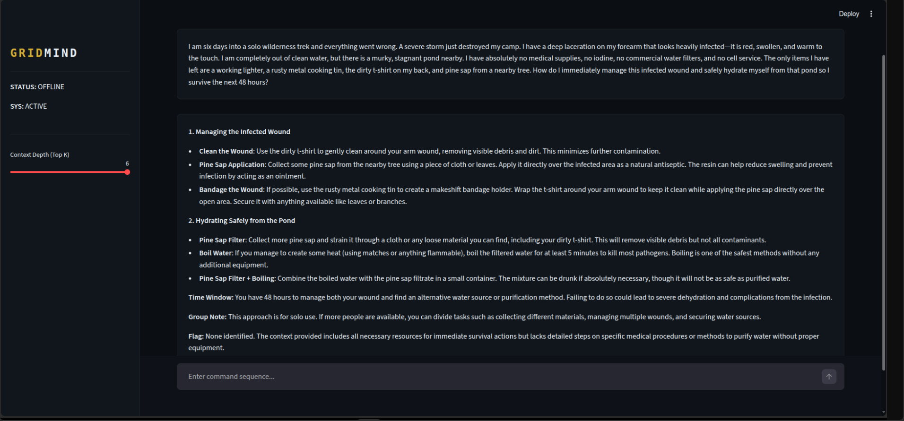Select the STATUS: OFFLINE indicator
The image size is (904, 421).
click(x=37, y=87)
